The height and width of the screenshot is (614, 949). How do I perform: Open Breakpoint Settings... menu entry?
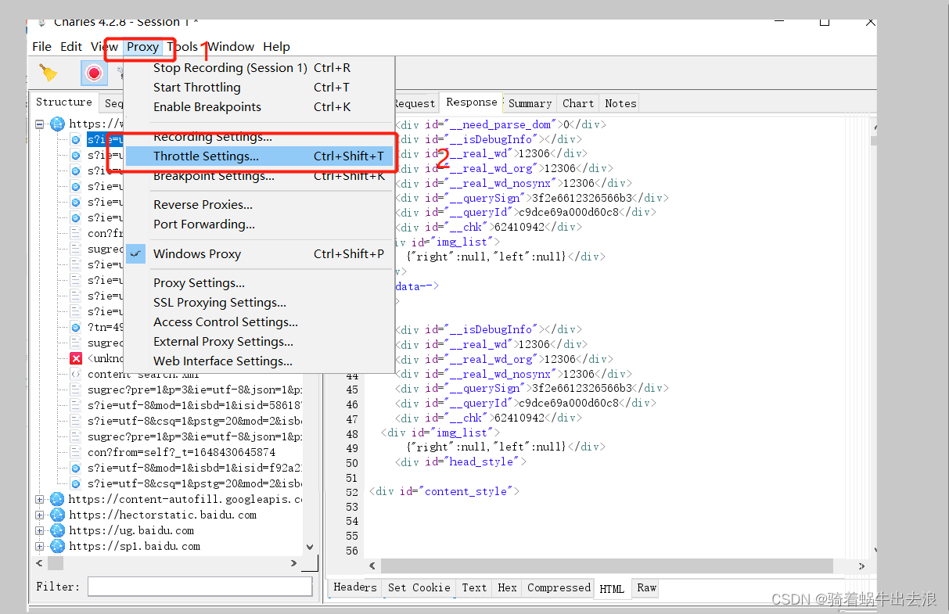pos(260,176)
